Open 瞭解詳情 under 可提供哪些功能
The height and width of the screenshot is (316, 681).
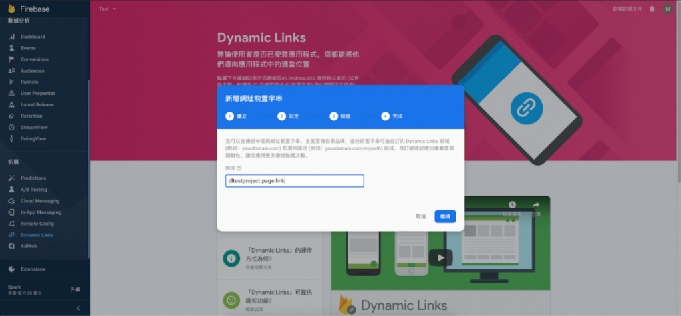click(253, 309)
